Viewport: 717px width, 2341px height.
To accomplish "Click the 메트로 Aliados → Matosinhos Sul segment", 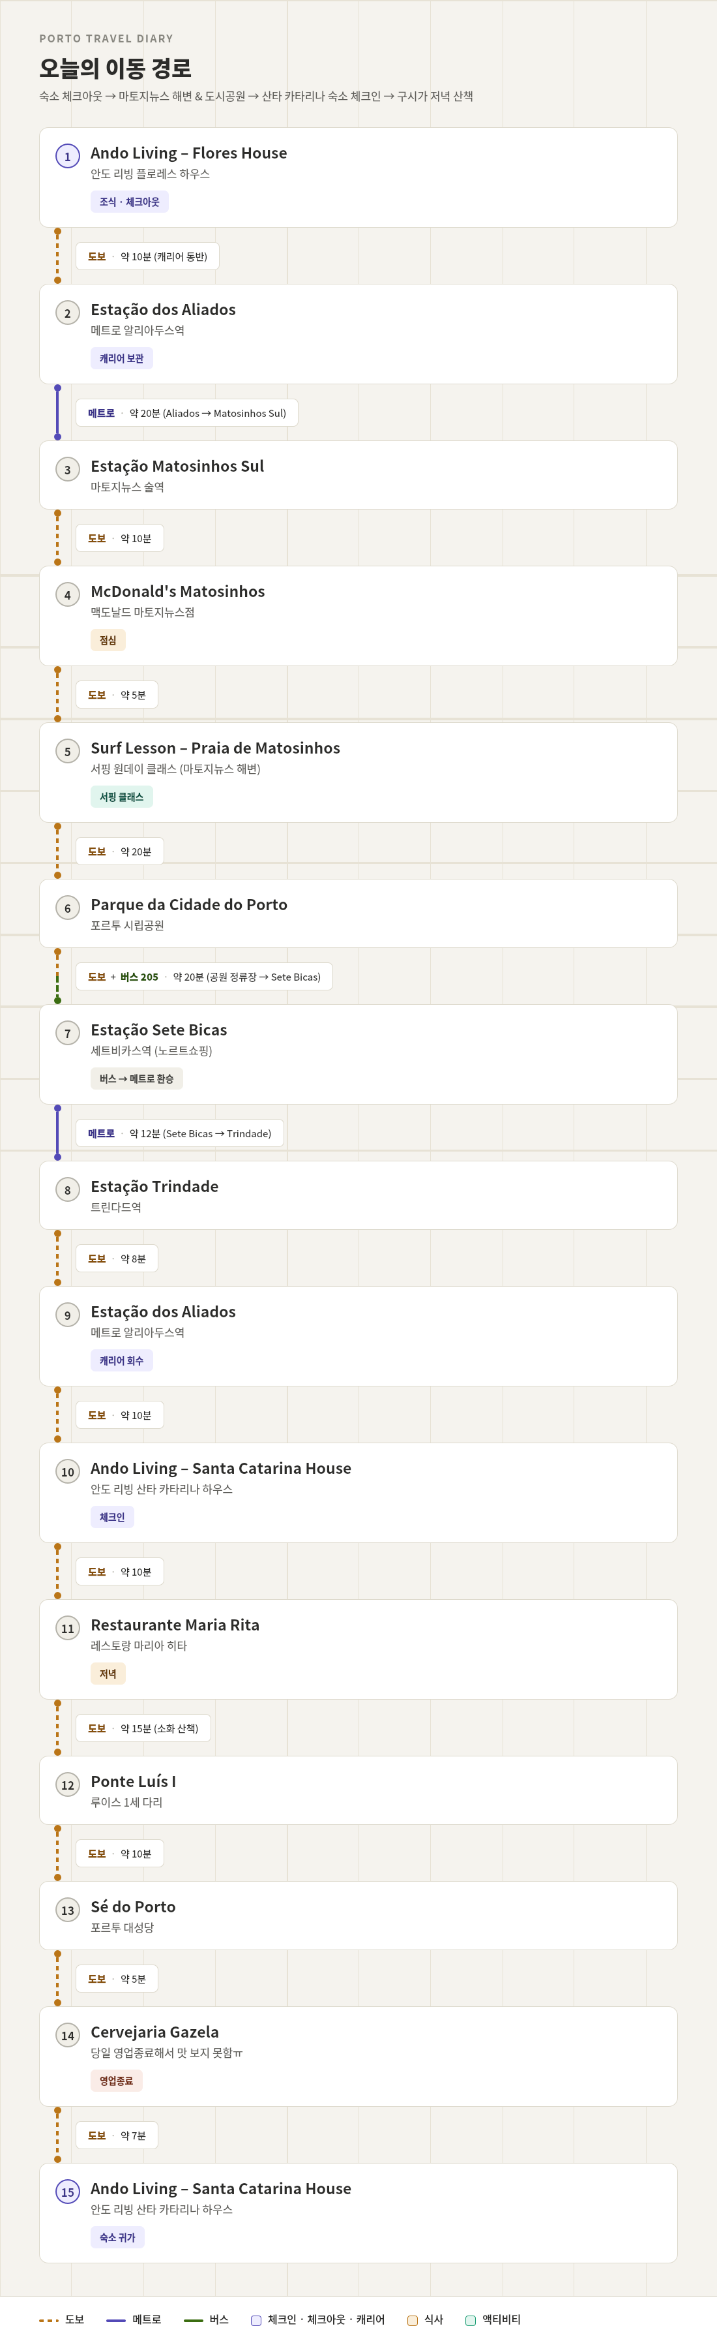I will click(x=187, y=414).
